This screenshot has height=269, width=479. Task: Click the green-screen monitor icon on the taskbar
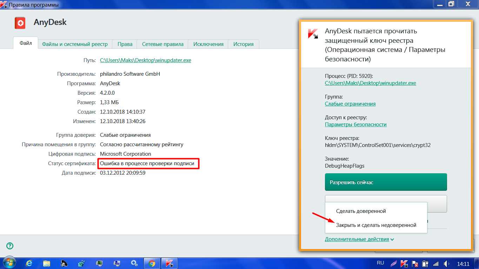point(99,263)
